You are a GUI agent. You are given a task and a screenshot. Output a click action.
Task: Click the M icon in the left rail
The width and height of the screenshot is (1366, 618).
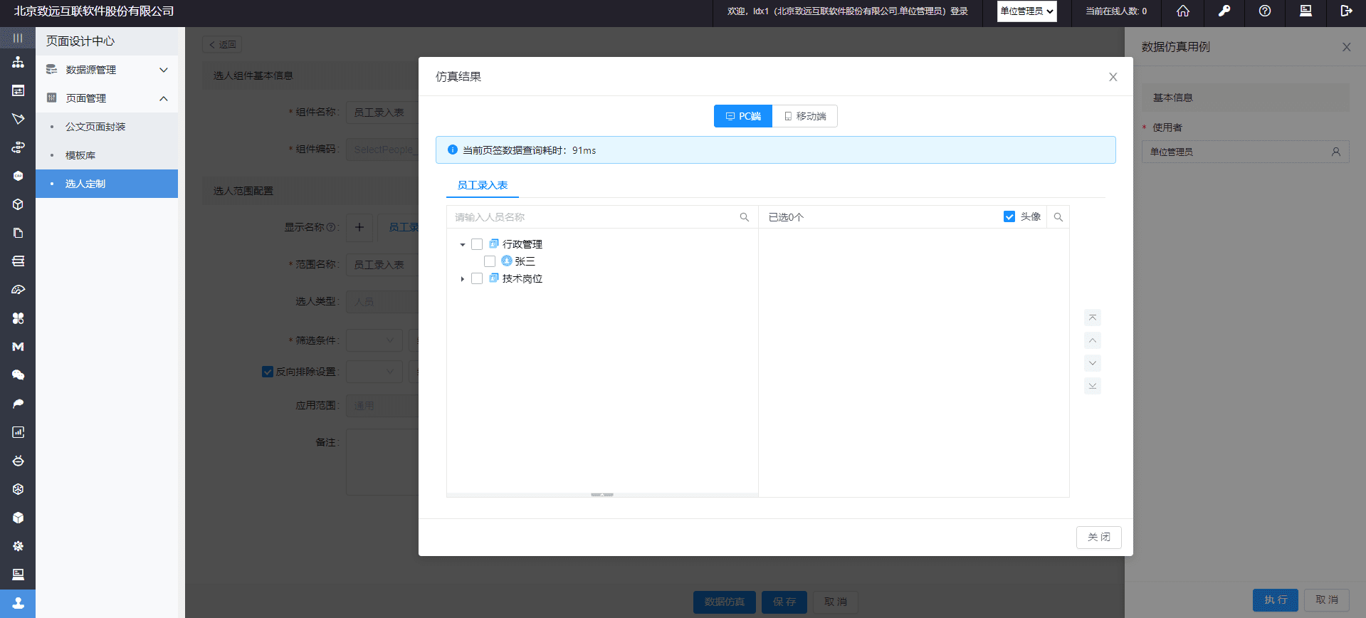[x=18, y=347]
